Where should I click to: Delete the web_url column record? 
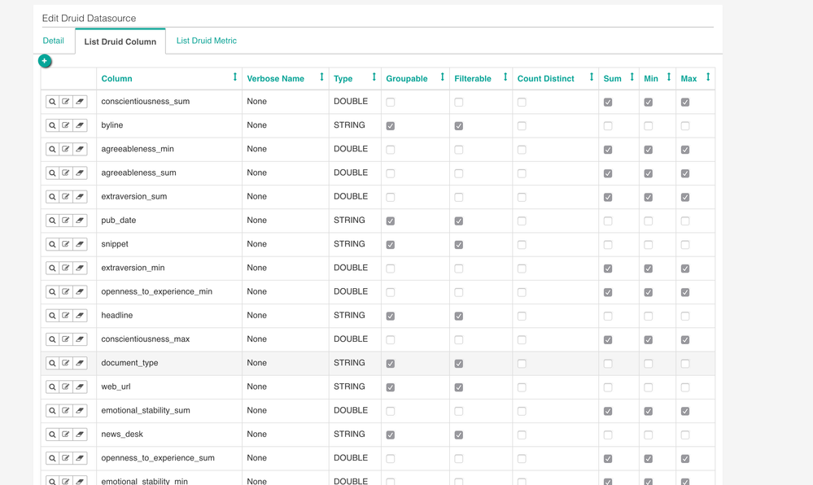pyautogui.click(x=80, y=387)
